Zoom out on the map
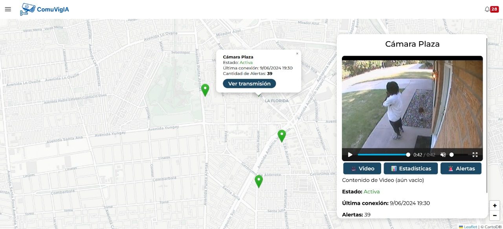The image size is (503, 229). 494,215
